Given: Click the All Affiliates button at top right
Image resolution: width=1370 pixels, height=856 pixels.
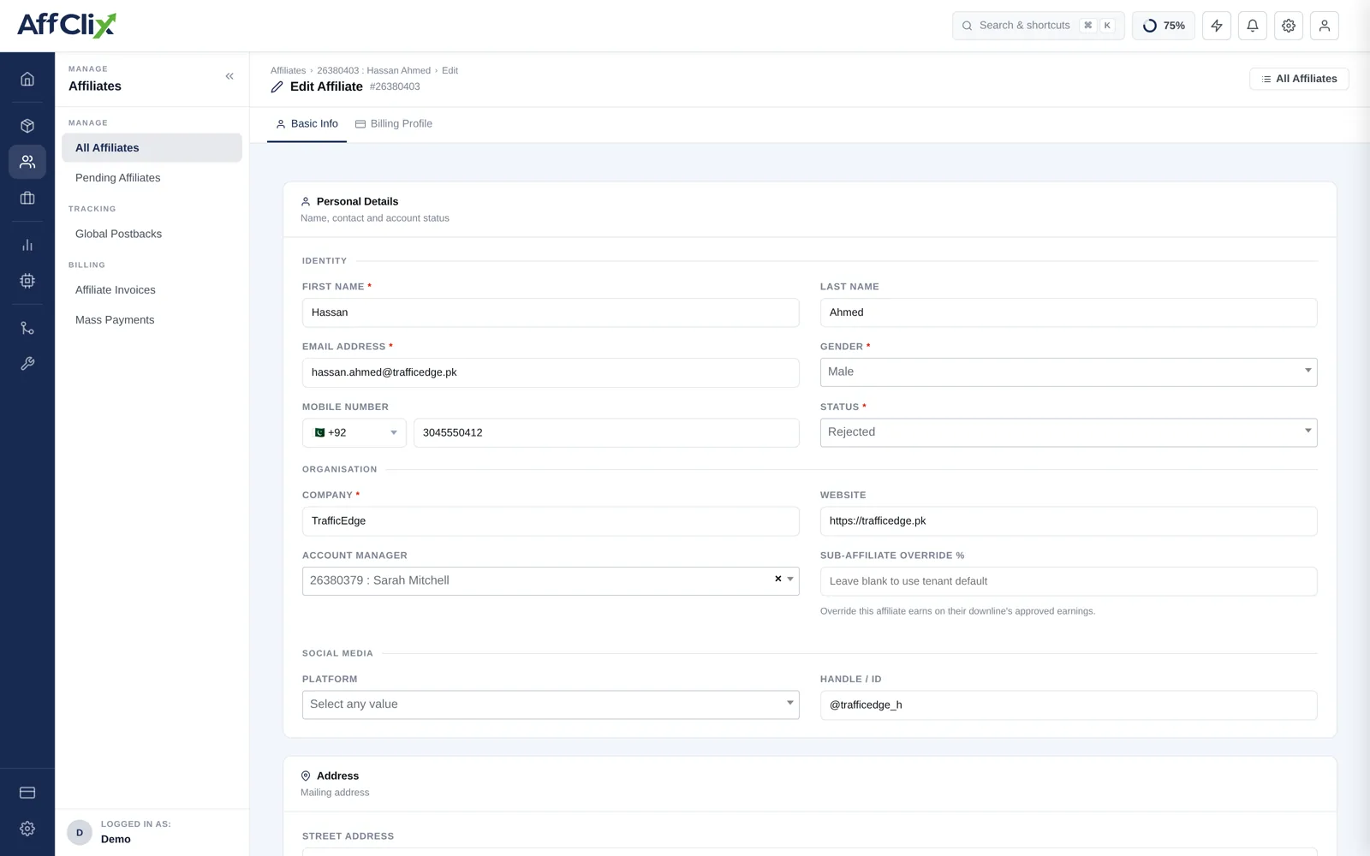Looking at the screenshot, I should click(x=1299, y=79).
